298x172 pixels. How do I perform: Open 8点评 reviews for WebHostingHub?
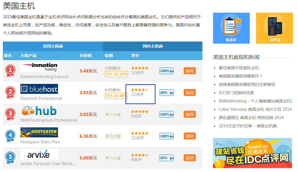pos(136,116)
